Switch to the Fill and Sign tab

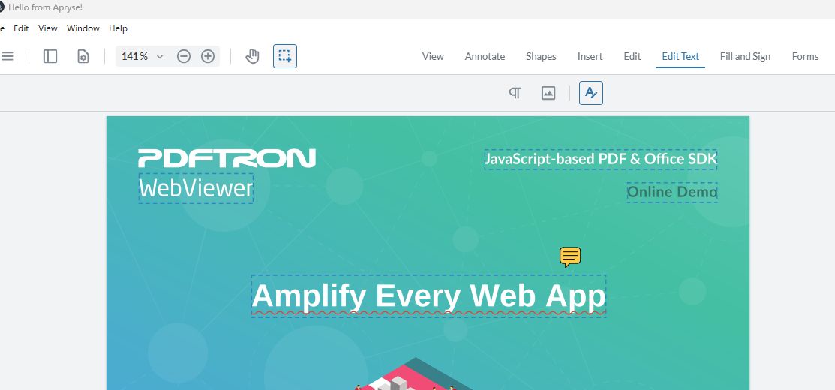click(745, 56)
